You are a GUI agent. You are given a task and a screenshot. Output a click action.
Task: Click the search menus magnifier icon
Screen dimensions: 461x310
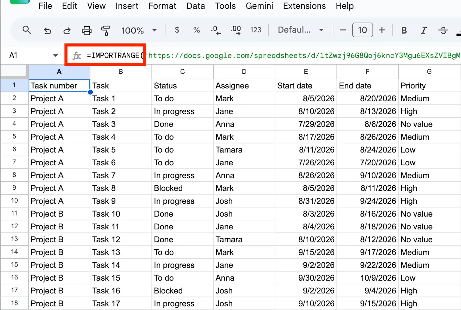(x=27, y=30)
